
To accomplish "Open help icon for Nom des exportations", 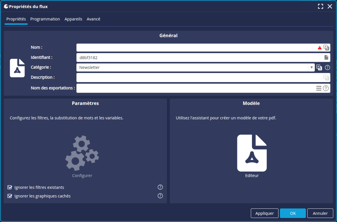I will pyautogui.click(x=326, y=88).
